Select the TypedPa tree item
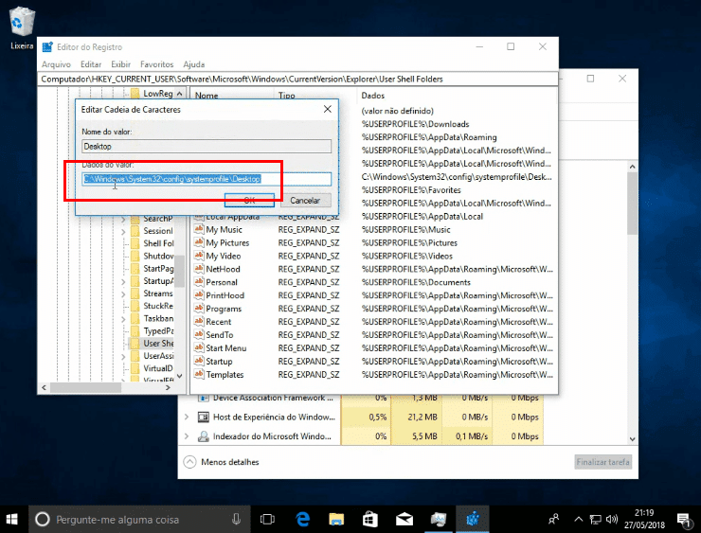The height and width of the screenshot is (533, 701). (x=158, y=330)
